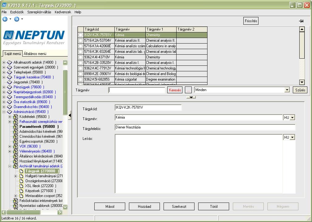The image size is (312, 222).
Task: Check the box for row 5716-K2A-53704V
Action: pos(80,40)
